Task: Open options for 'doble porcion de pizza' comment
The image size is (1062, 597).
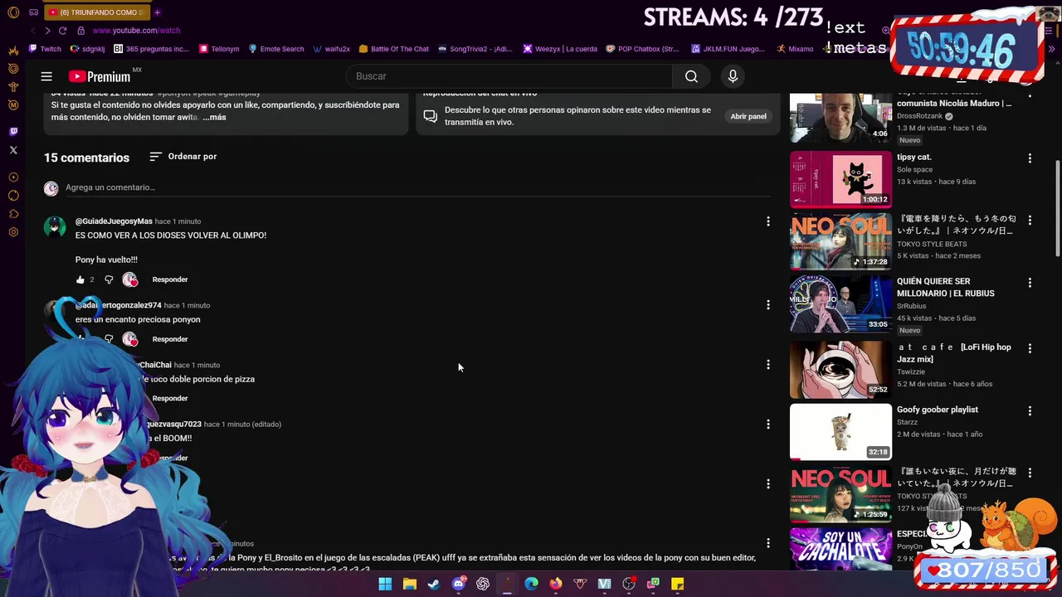Action: (768, 365)
